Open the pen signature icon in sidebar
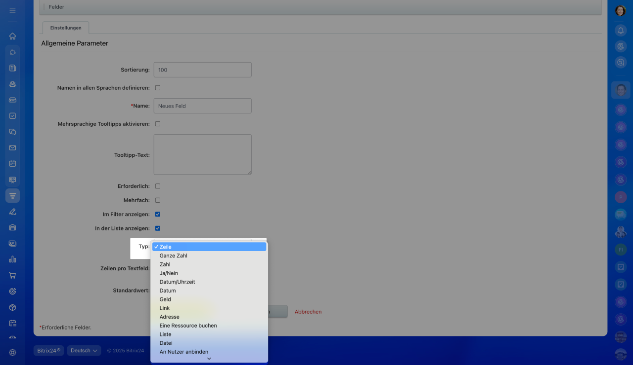The width and height of the screenshot is (633, 365). pyautogui.click(x=13, y=212)
